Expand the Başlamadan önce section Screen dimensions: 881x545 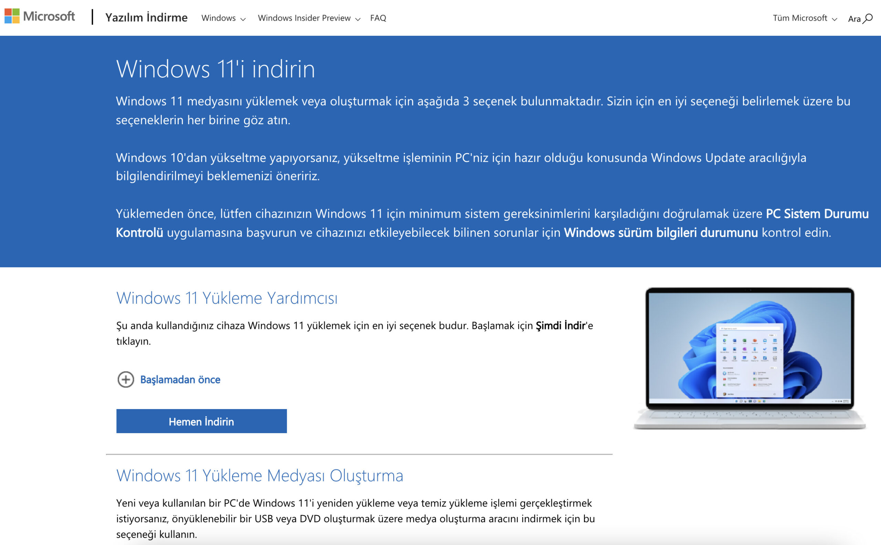tap(181, 380)
